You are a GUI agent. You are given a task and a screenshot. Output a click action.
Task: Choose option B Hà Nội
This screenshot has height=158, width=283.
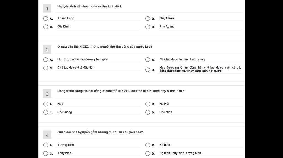point(148,104)
